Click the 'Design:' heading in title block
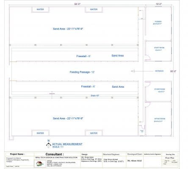 [85, 154]
